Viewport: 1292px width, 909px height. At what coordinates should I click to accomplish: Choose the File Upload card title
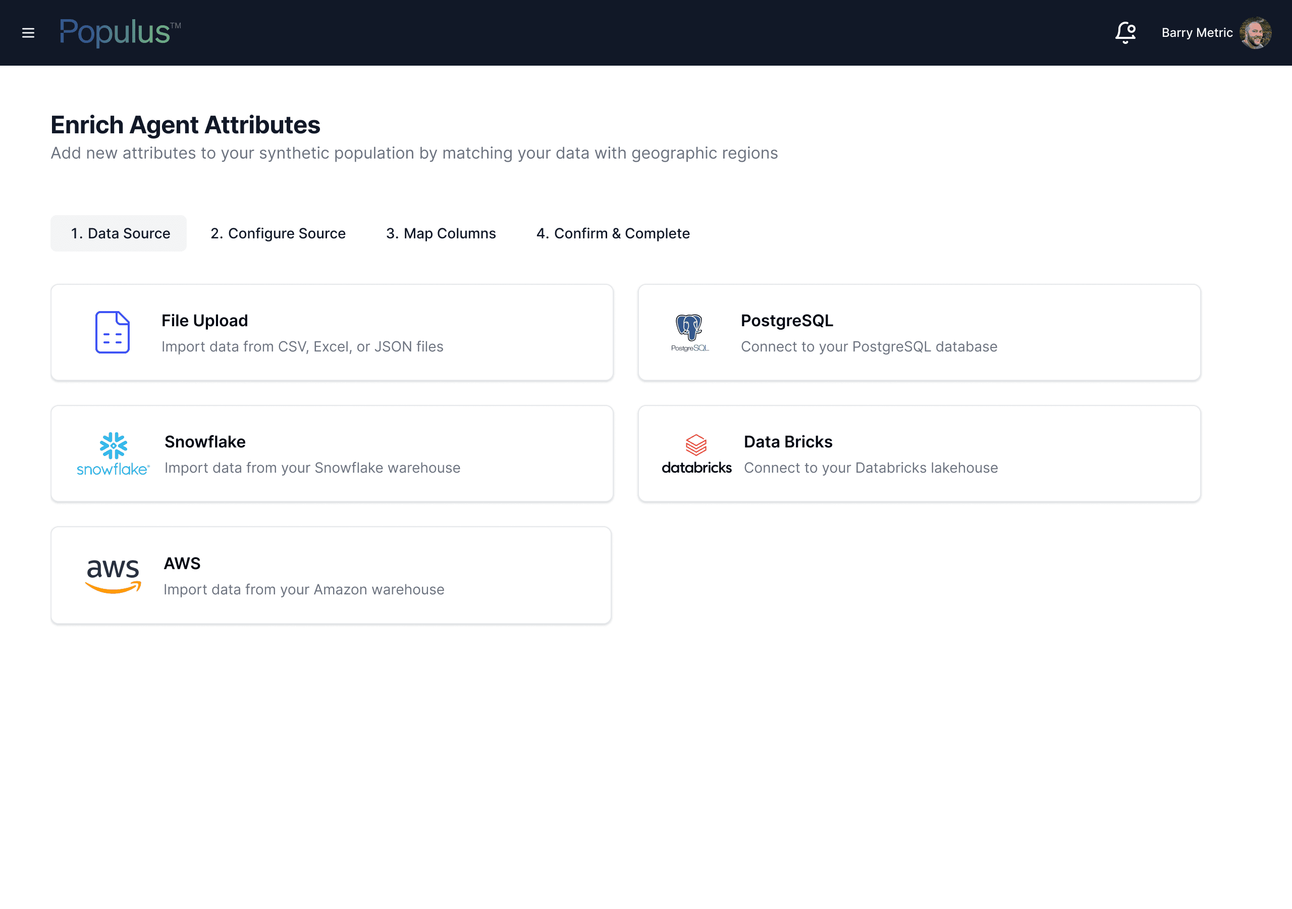204,321
